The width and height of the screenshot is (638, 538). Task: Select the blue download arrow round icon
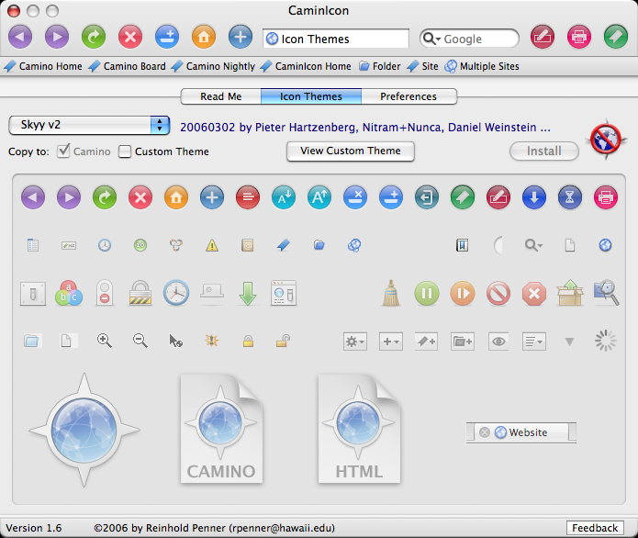[534, 197]
